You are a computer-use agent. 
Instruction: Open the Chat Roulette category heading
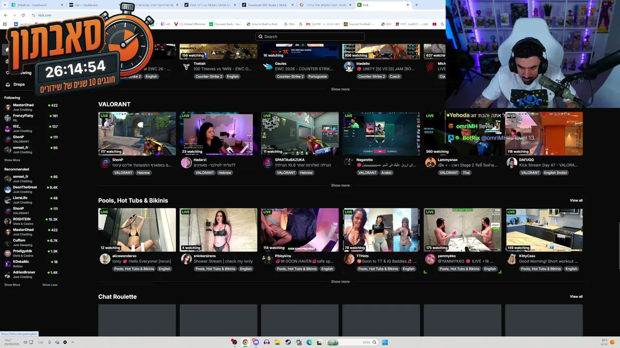pyautogui.click(x=117, y=297)
